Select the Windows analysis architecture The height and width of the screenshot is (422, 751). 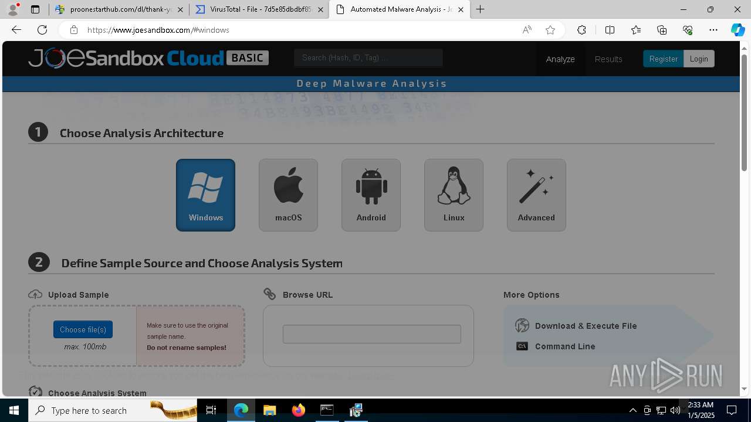point(205,195)
